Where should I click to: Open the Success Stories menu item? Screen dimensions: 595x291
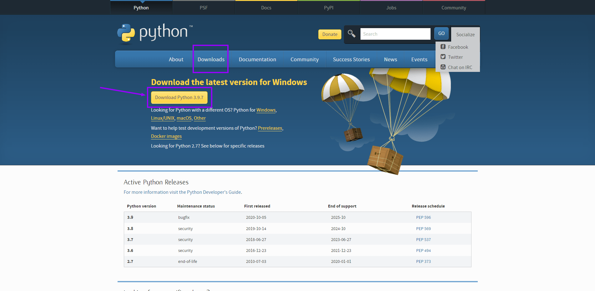pyautogui.click(x=351, y=59)
